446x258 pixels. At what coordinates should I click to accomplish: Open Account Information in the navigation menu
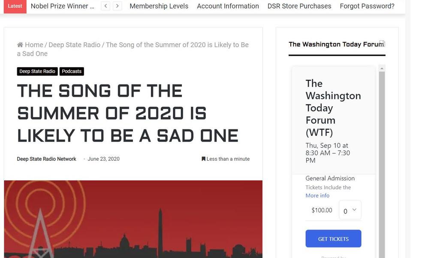pos(228,6)
